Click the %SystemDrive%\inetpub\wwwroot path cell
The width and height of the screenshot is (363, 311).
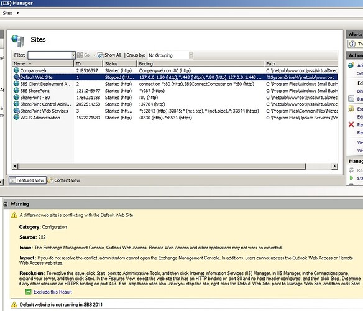[x=300, y=77]
